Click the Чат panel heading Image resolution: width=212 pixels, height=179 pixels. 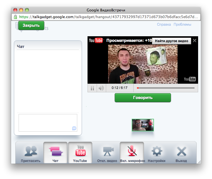(x=21, y=47)
